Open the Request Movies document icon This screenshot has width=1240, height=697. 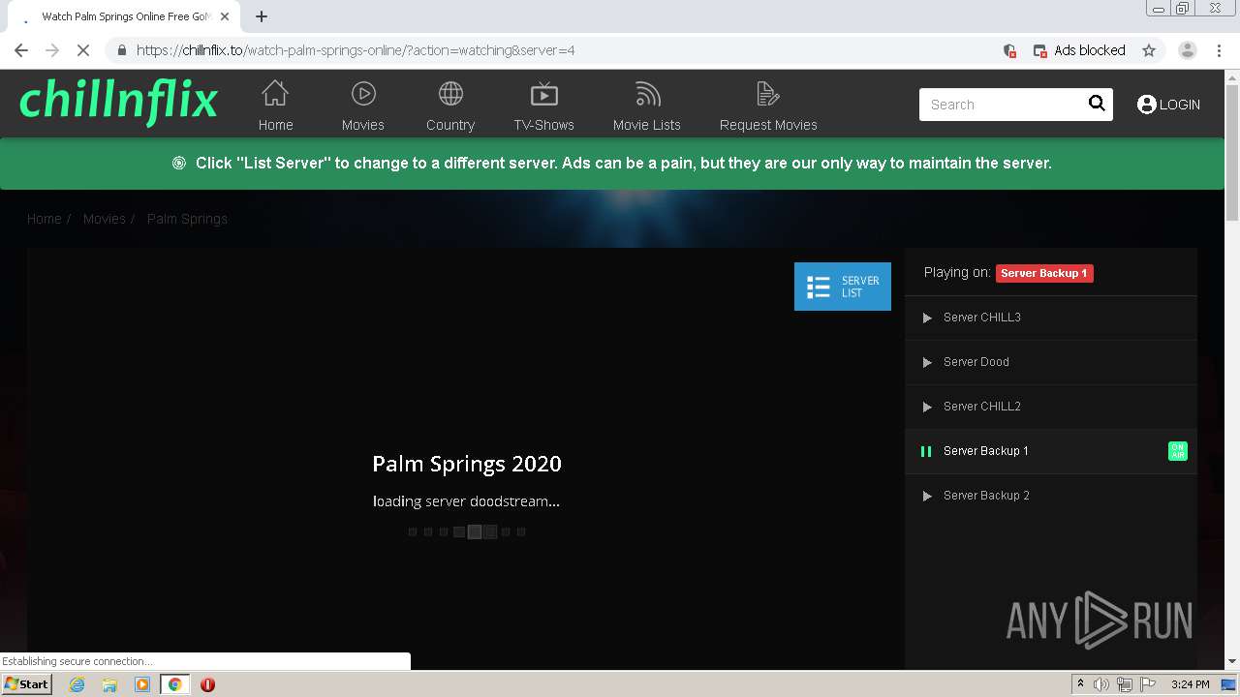tap(768, 94)
